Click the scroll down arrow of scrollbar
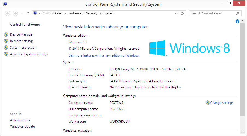 click(x=243, y=131)
